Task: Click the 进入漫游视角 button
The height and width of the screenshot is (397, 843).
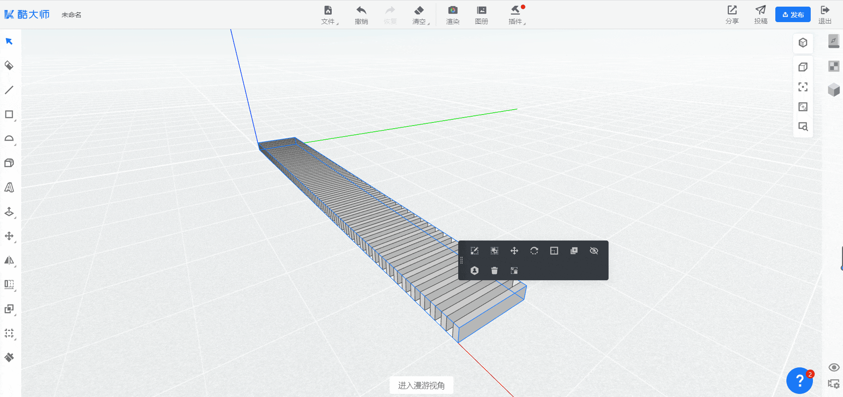Action: coord(421,386)
